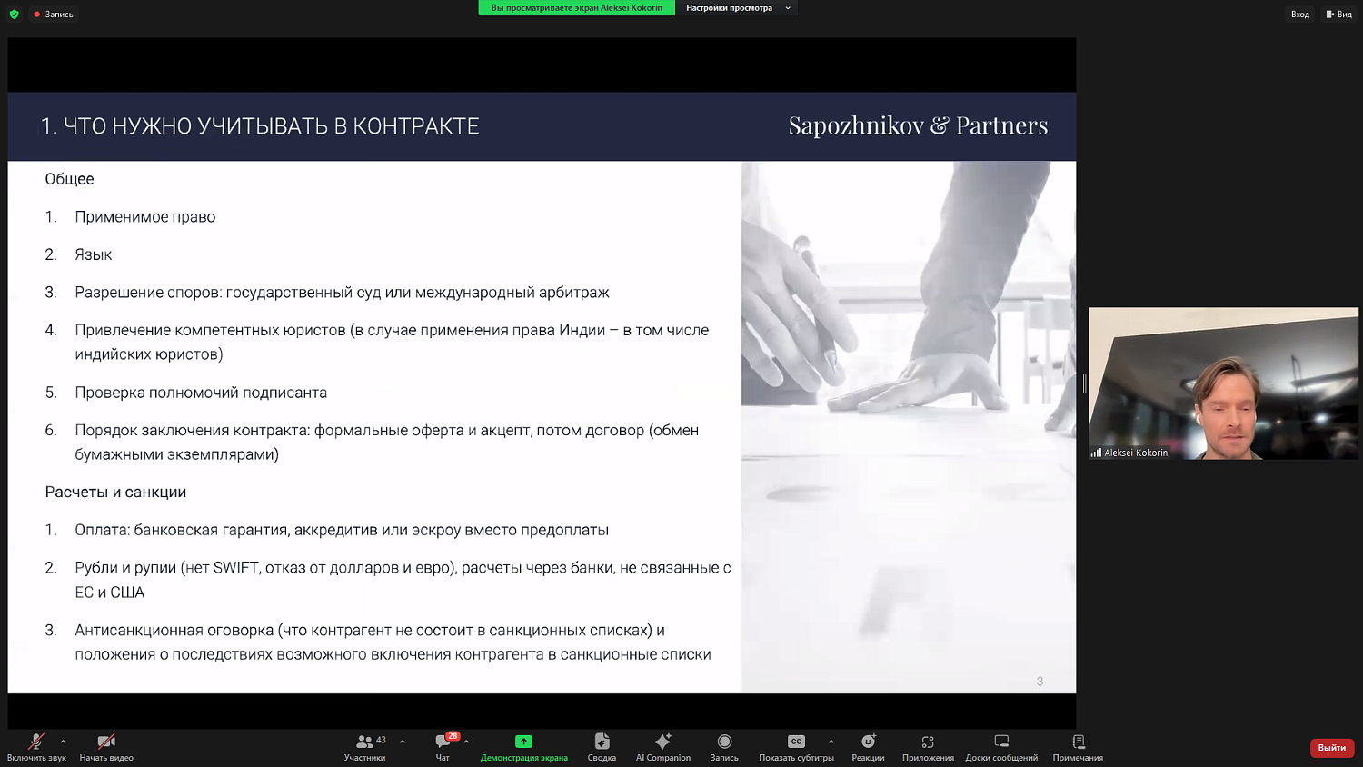The width and height of the screenshot is (1363, 767).
Task: Open the Чат chat panel
Action: click(x=443, y=746)
